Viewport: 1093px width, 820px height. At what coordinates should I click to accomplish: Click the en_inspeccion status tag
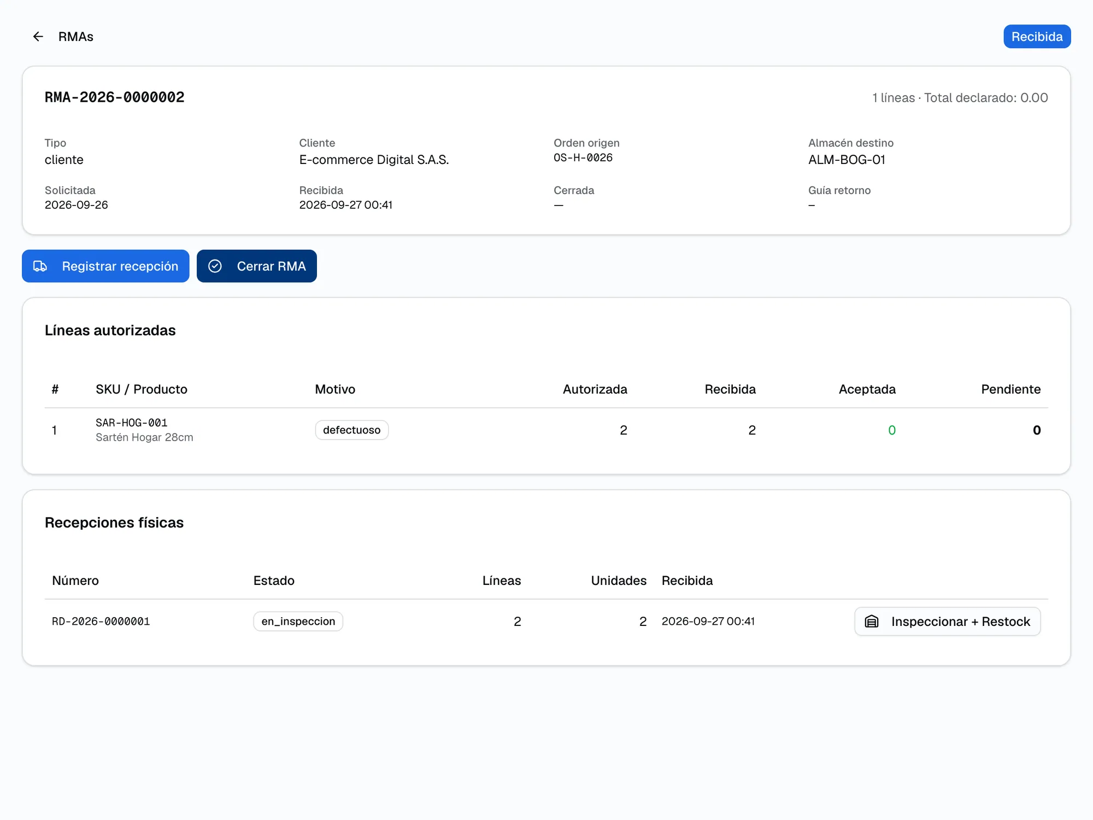298,622
